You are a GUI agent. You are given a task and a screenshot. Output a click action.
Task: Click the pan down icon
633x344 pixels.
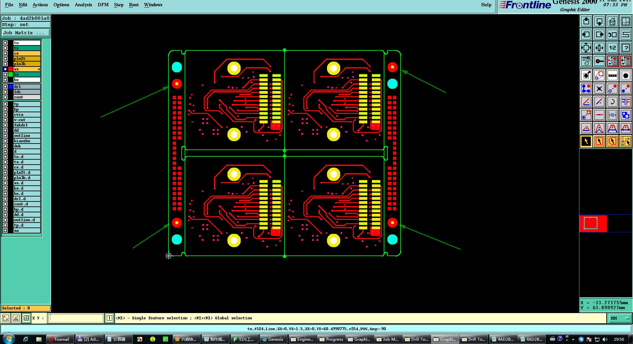coord(599,22)
